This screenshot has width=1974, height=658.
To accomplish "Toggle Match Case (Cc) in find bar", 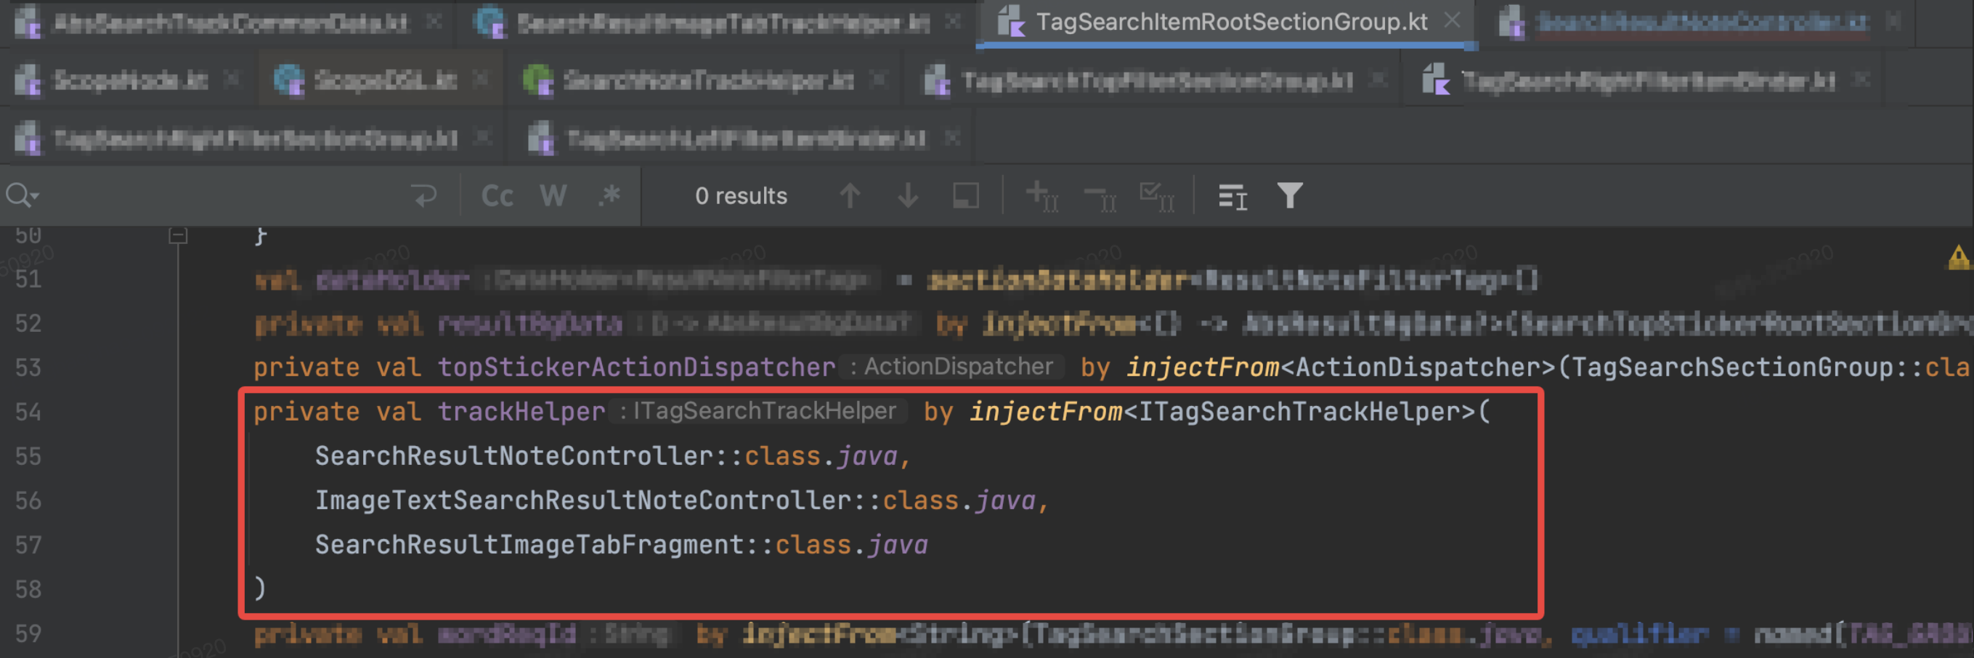I will pos(497,196).
